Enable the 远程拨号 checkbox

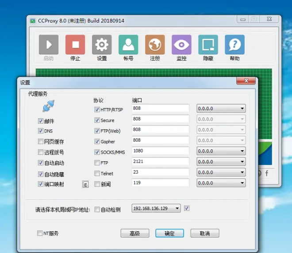pyautogui.click(x=41, y=152)
